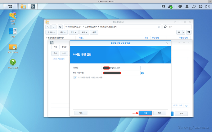The image size is (212, 132).
Task: Open the Y10_WINDOWS_DT breadcrumb in the path bar
Action: click(74, 27)
